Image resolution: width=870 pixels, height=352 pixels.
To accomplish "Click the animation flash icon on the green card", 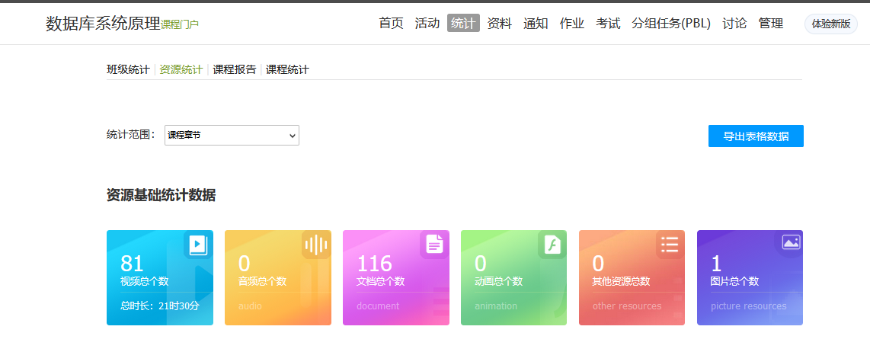I will tap(552, 245).
